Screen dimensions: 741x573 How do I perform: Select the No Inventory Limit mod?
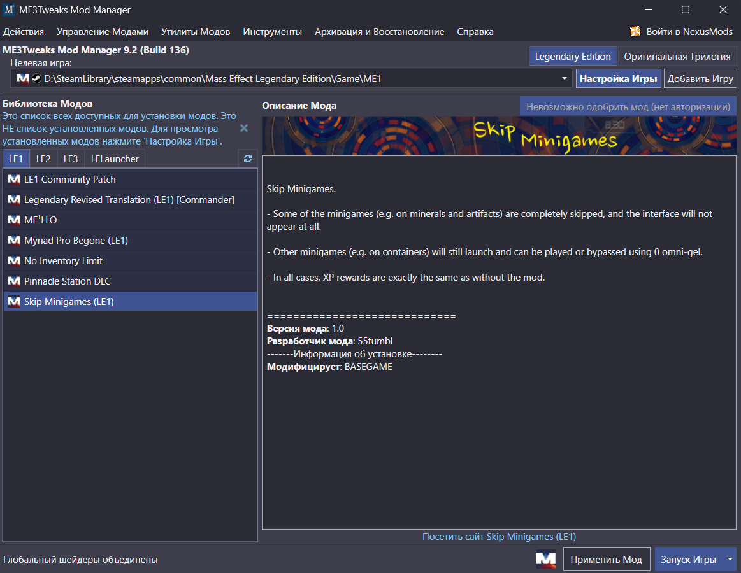click(131, 261)
